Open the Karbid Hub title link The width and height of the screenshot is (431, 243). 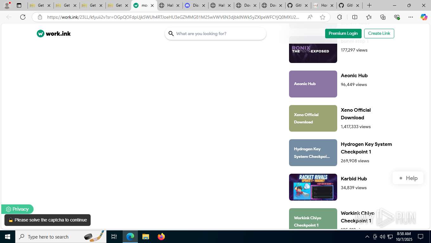click(x=354, y=179)
